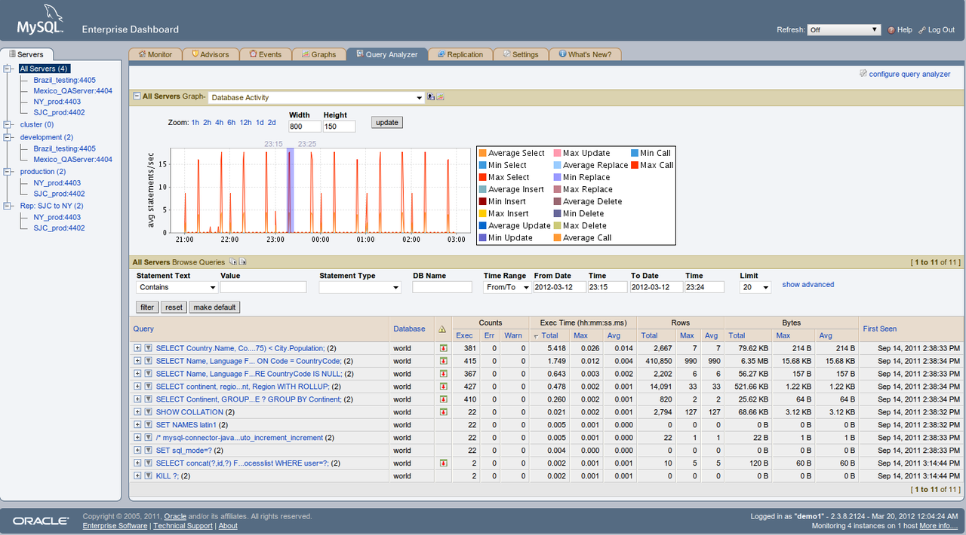This screenshot has height=535, width=966.
Task: Open the Limit 20 dropdown
Action: [x=755, y=287]
